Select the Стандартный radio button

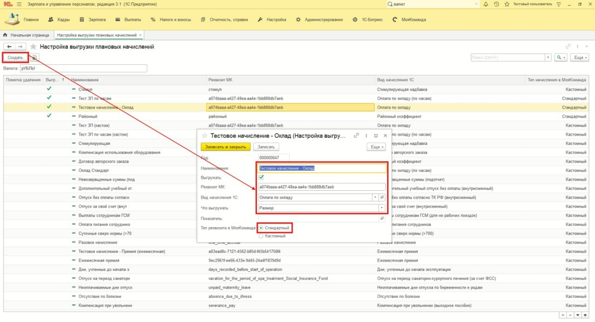[261, 228]
